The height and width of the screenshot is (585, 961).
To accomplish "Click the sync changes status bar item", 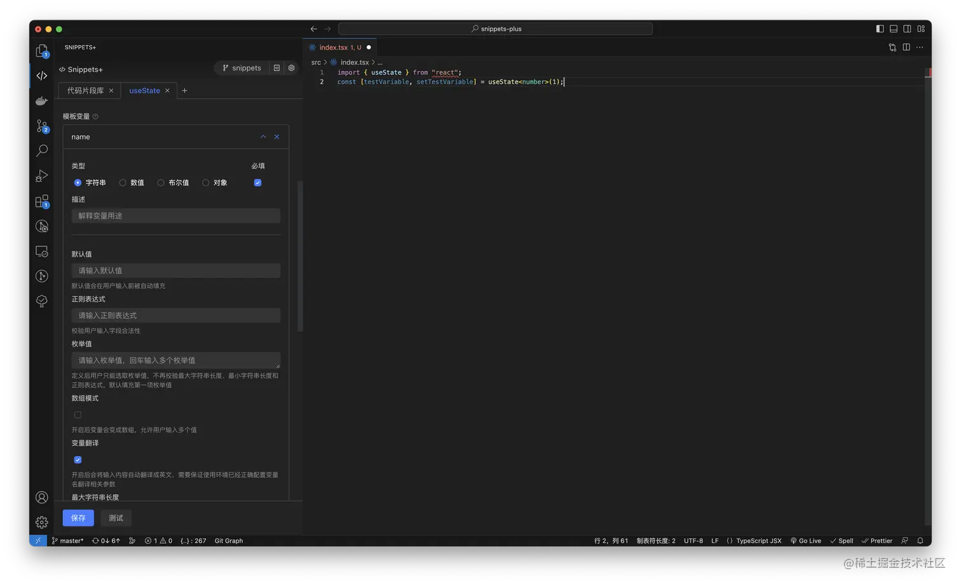I will pos(106,541).
